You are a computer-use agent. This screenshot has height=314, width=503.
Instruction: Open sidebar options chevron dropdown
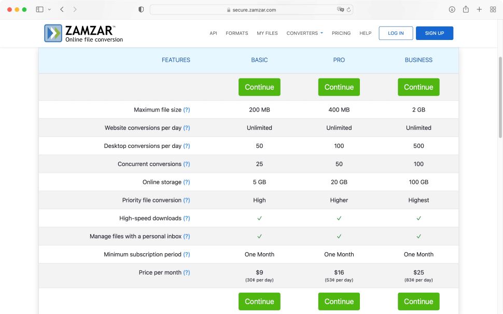pyautogui.click(x=49, y=9)
